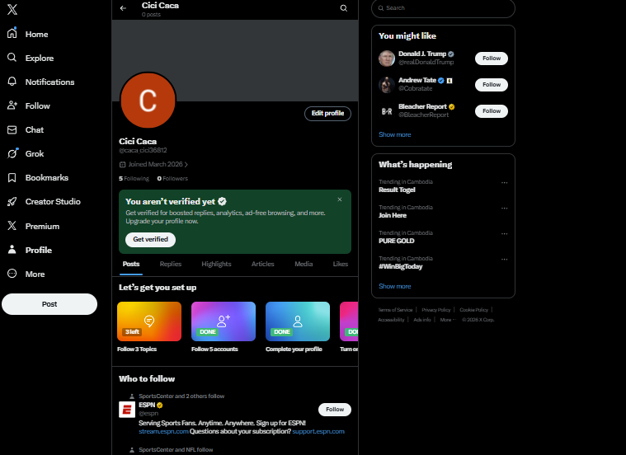Switch to the Likes tab

click(x=341, y=264)
